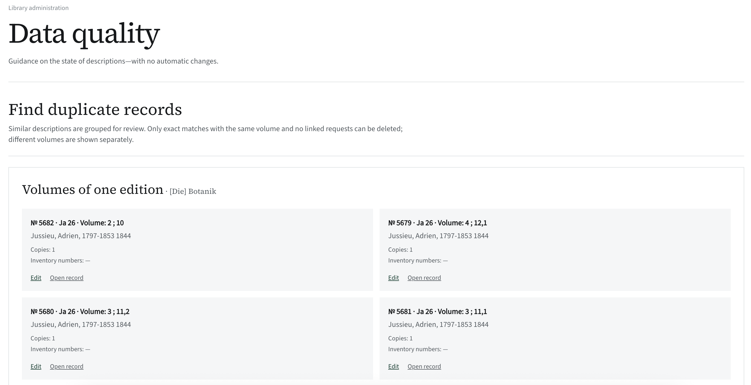Click the author line in card № 5681
Image resolution: width=751 pixels, height=385 pixels.
tap(438, 324)
